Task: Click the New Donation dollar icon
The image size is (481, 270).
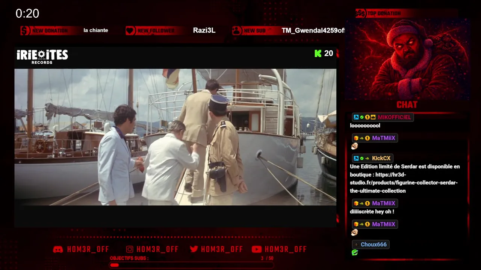Action: (25, 30)
